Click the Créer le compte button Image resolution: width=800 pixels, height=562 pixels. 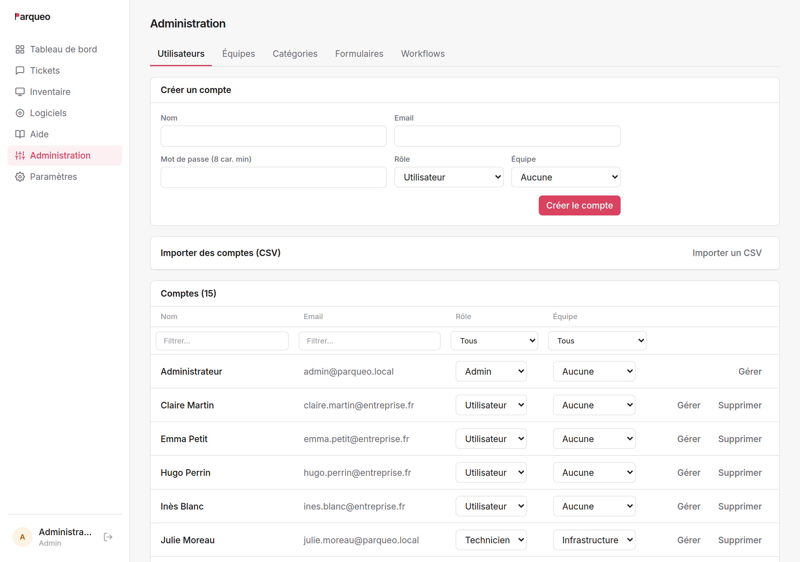579,205
